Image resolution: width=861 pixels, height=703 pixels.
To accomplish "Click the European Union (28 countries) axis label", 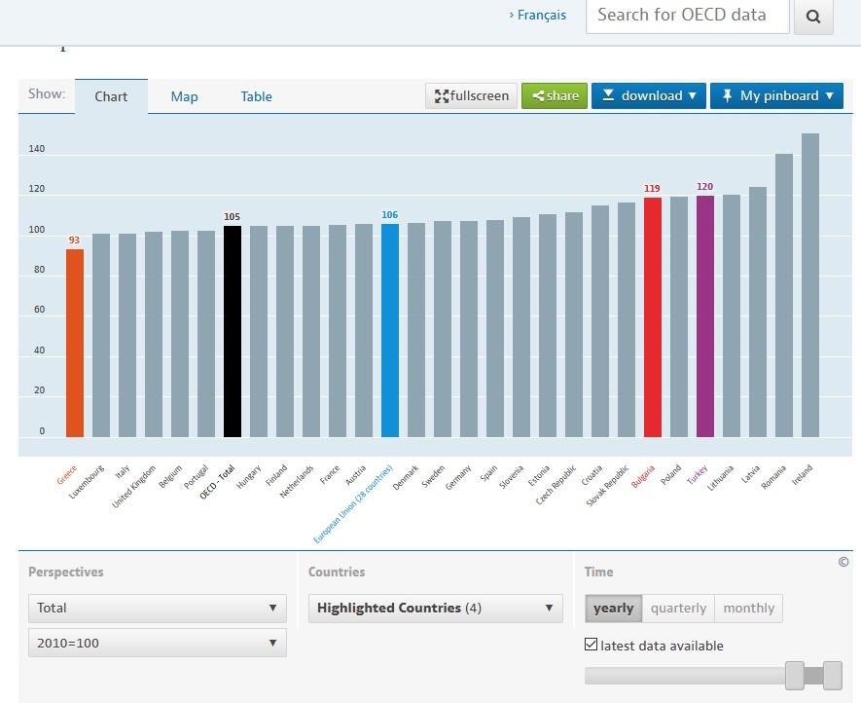I will tap(353, 504).
